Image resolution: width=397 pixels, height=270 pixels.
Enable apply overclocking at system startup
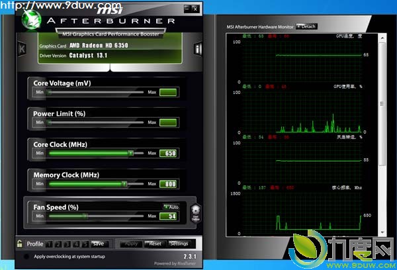26,256
